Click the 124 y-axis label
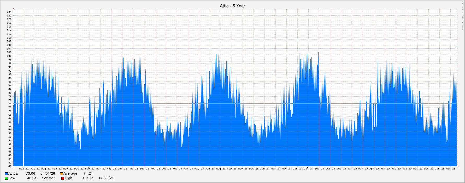 [x=9, y=12]
